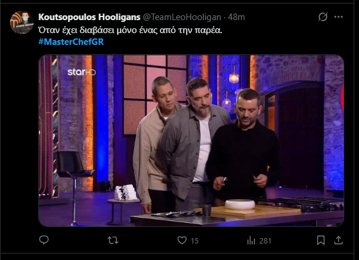This screenshot has height=260, width=359.
Task: Click the man in black sweater in photo
Action: 245,147
